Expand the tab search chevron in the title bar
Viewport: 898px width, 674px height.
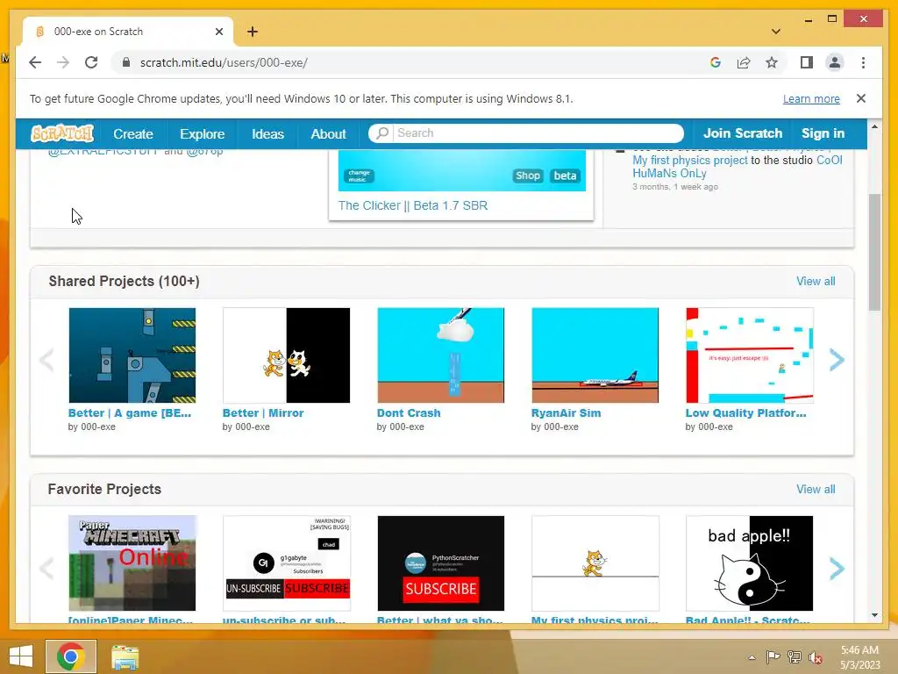click(x=776, y=32)
